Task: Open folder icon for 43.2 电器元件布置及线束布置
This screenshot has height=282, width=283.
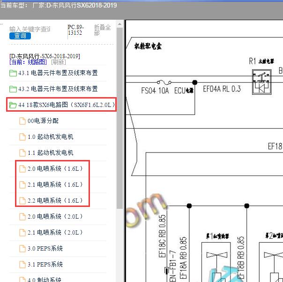Action: point(13,89)
